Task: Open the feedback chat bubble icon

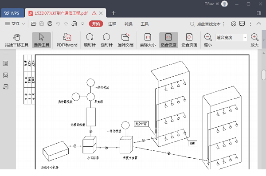Action: 242,23
